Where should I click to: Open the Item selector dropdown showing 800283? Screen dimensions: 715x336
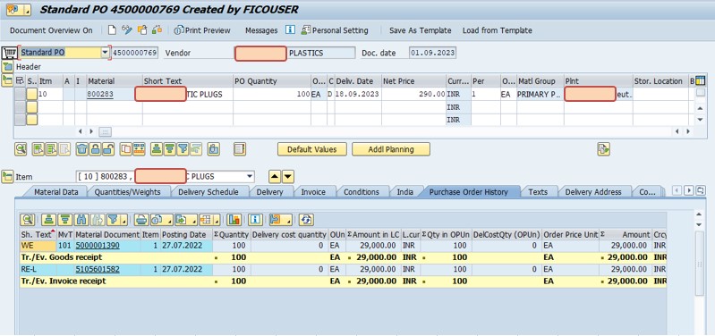pyautogui.click(x=249, y=177)
